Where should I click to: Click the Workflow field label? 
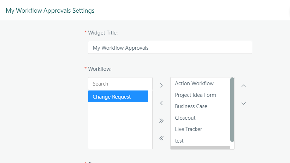(100, 69)
